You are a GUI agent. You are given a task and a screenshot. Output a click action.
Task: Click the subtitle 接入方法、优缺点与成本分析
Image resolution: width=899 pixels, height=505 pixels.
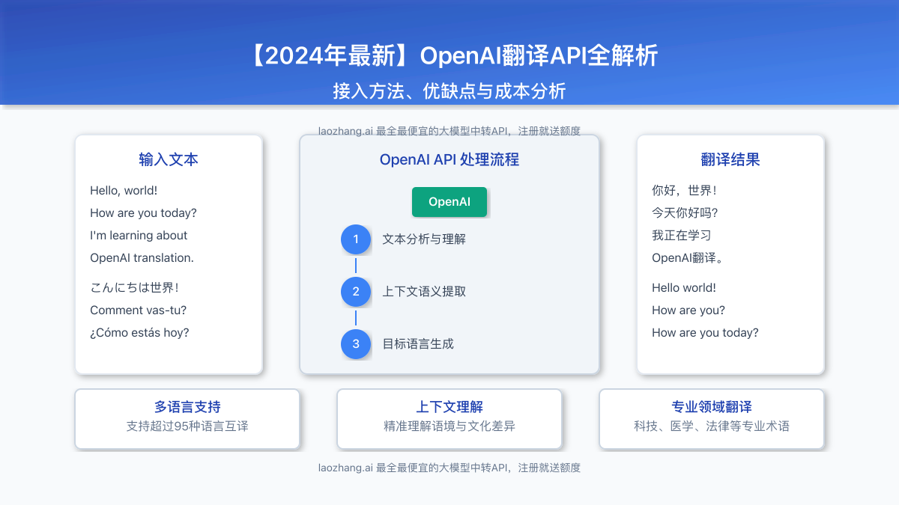click(449, 91)
